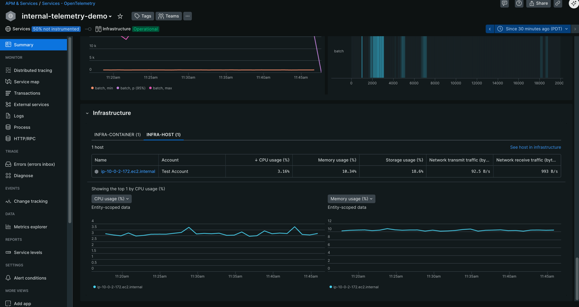Open the feedback comment icon in header
Image resolution: width=579 pixels, height=307 pixels.
[x=504, y=4]
